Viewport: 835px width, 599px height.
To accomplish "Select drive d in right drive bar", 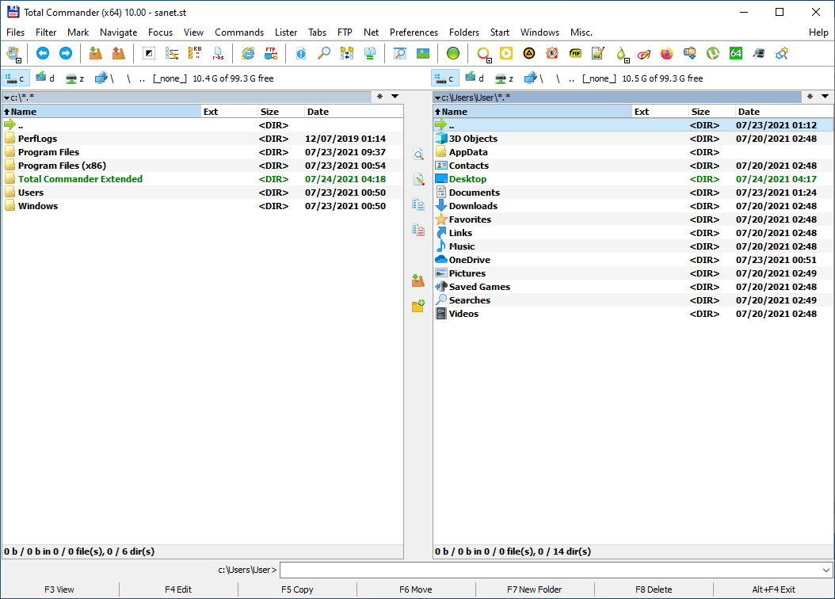I will tap(475, 78).
